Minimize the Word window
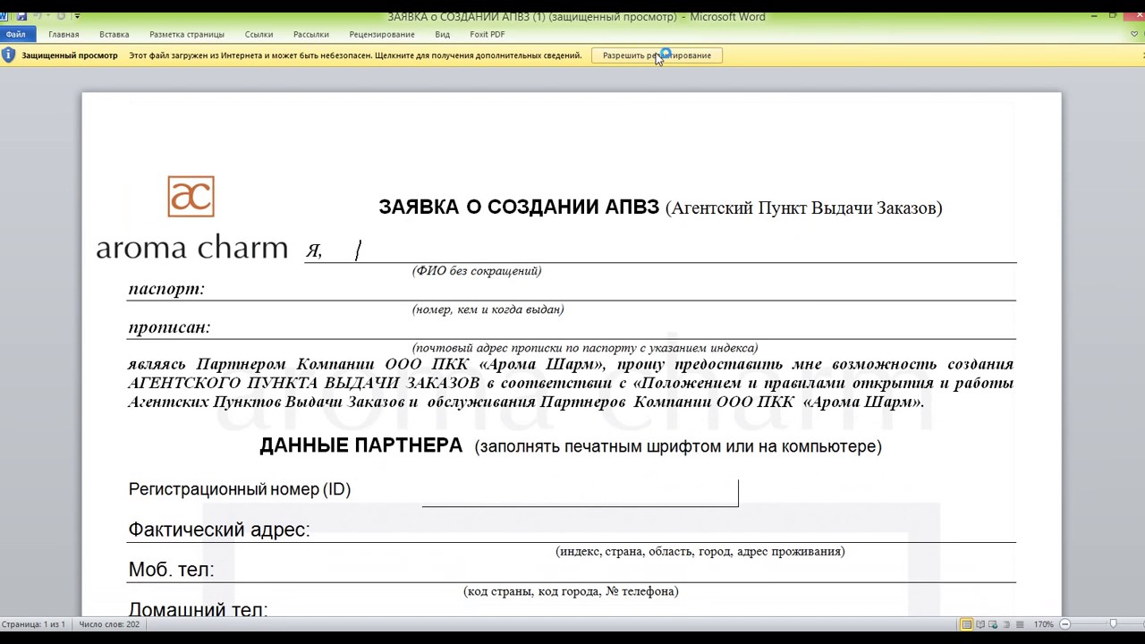 pyautogui.click(x=1096, y=16)
